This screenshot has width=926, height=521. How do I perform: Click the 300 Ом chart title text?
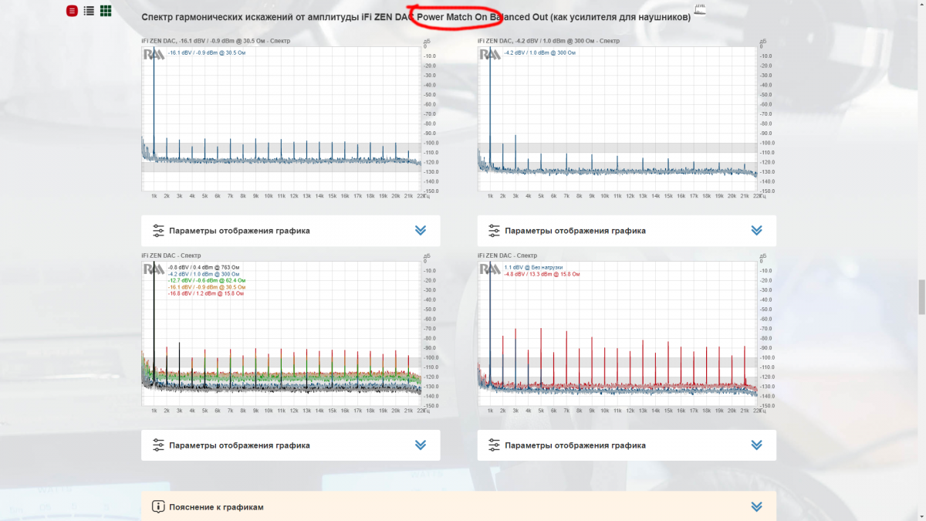point(549,40)
